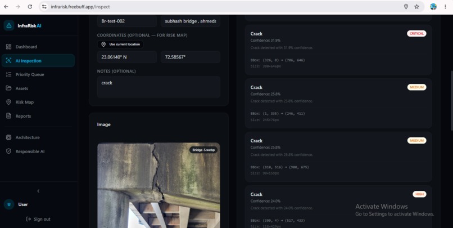Edit the Br-test-002 asset ID field
Image resolution: width=453 pixels, height=228 pixels.
pyautogui.click(x=127, y=21)
